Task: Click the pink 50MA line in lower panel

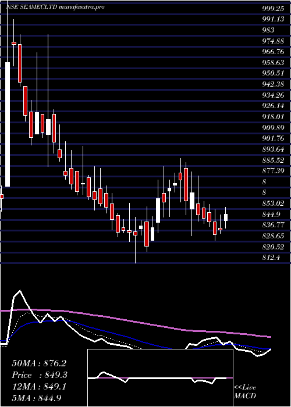Action: 135,322
